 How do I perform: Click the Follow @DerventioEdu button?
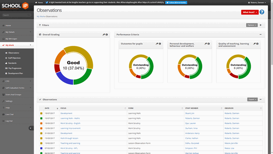[176, 3]
